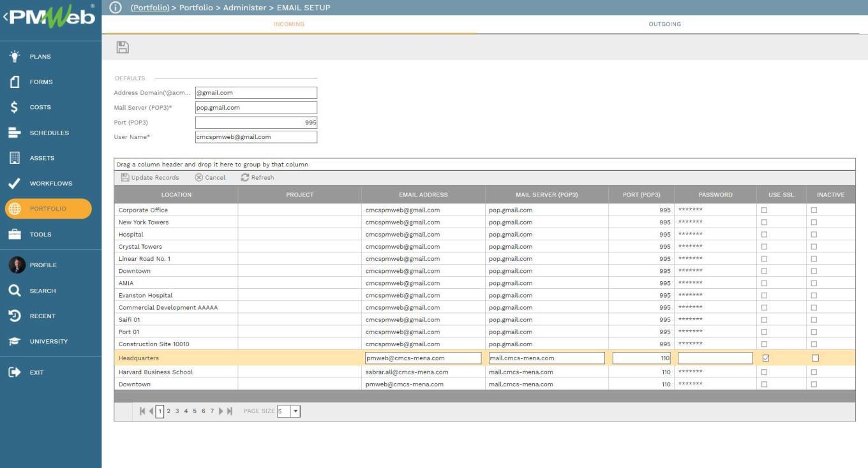Select the Linear Road No. 1 row
The image size is (868, 468).
click(484, 259)
